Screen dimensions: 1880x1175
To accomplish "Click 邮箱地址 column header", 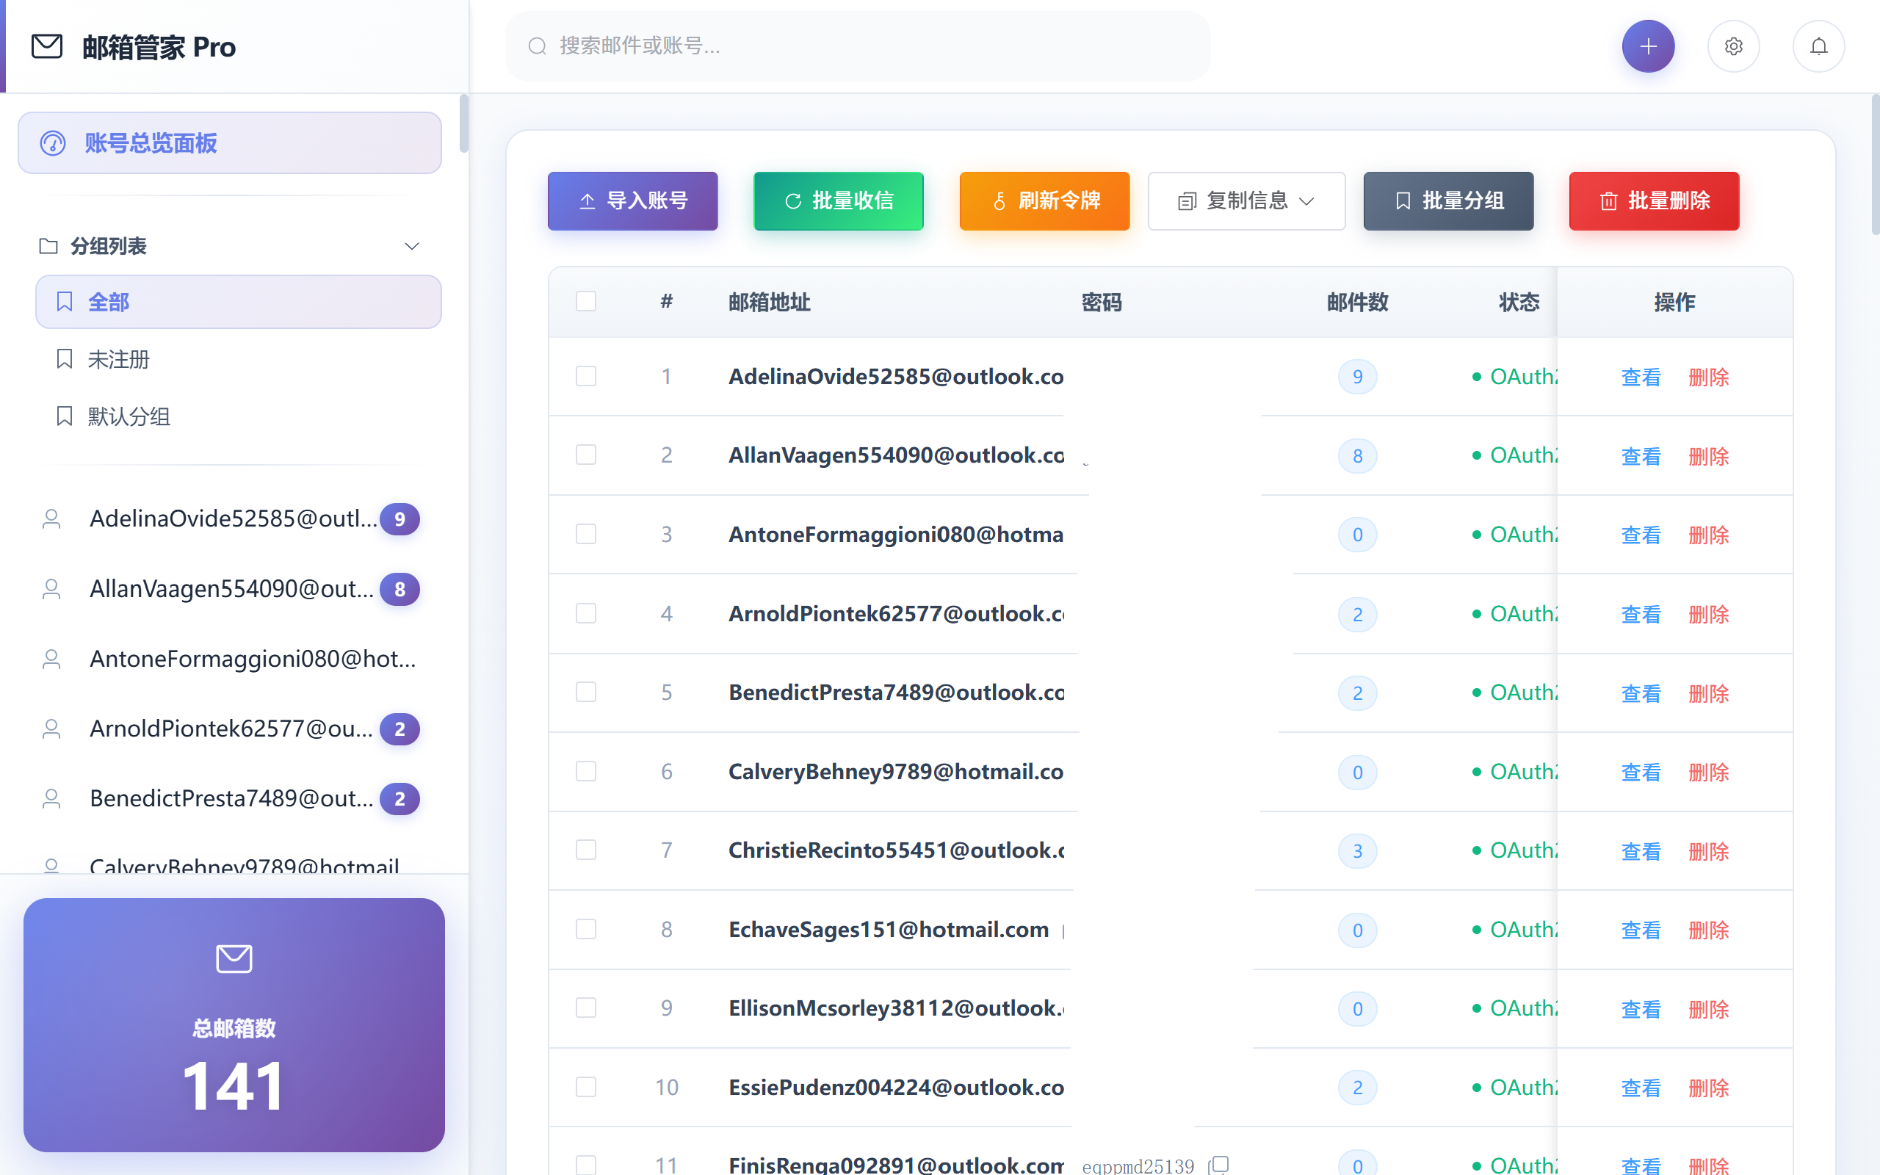I will [769, 303].
